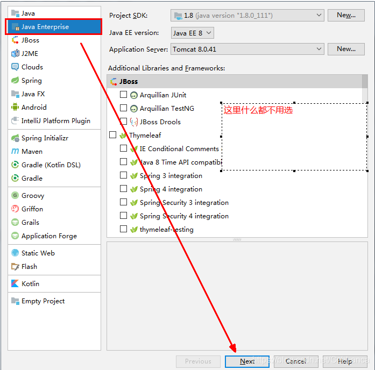375x370 pixels.
Task: Tick Spring Security 4 integration checkbox
Action: pos(123,216)
